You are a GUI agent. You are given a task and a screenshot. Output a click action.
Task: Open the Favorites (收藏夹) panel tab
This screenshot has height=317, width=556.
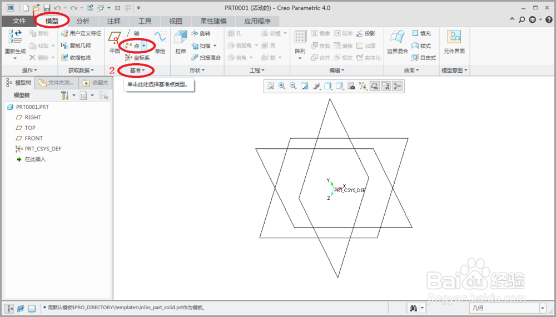pyautogui.click(x=96, y=83)
